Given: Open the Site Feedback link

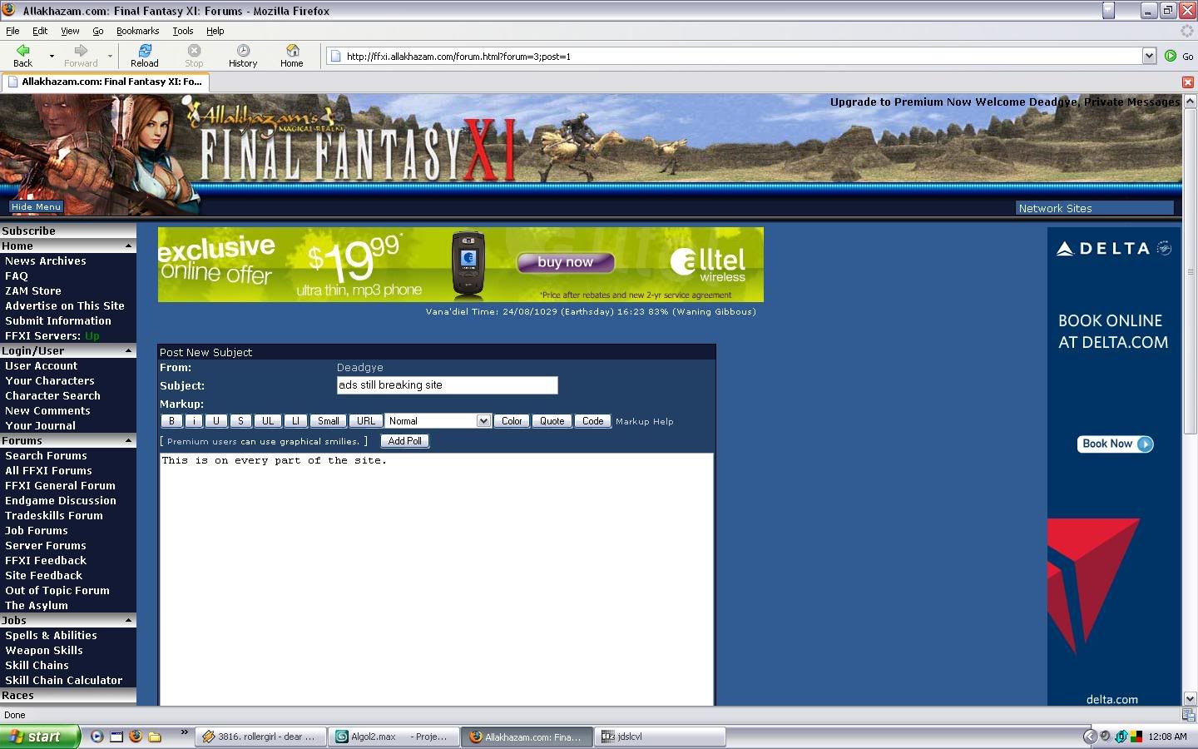Looking at the screenshot, I should pos(43,576).
